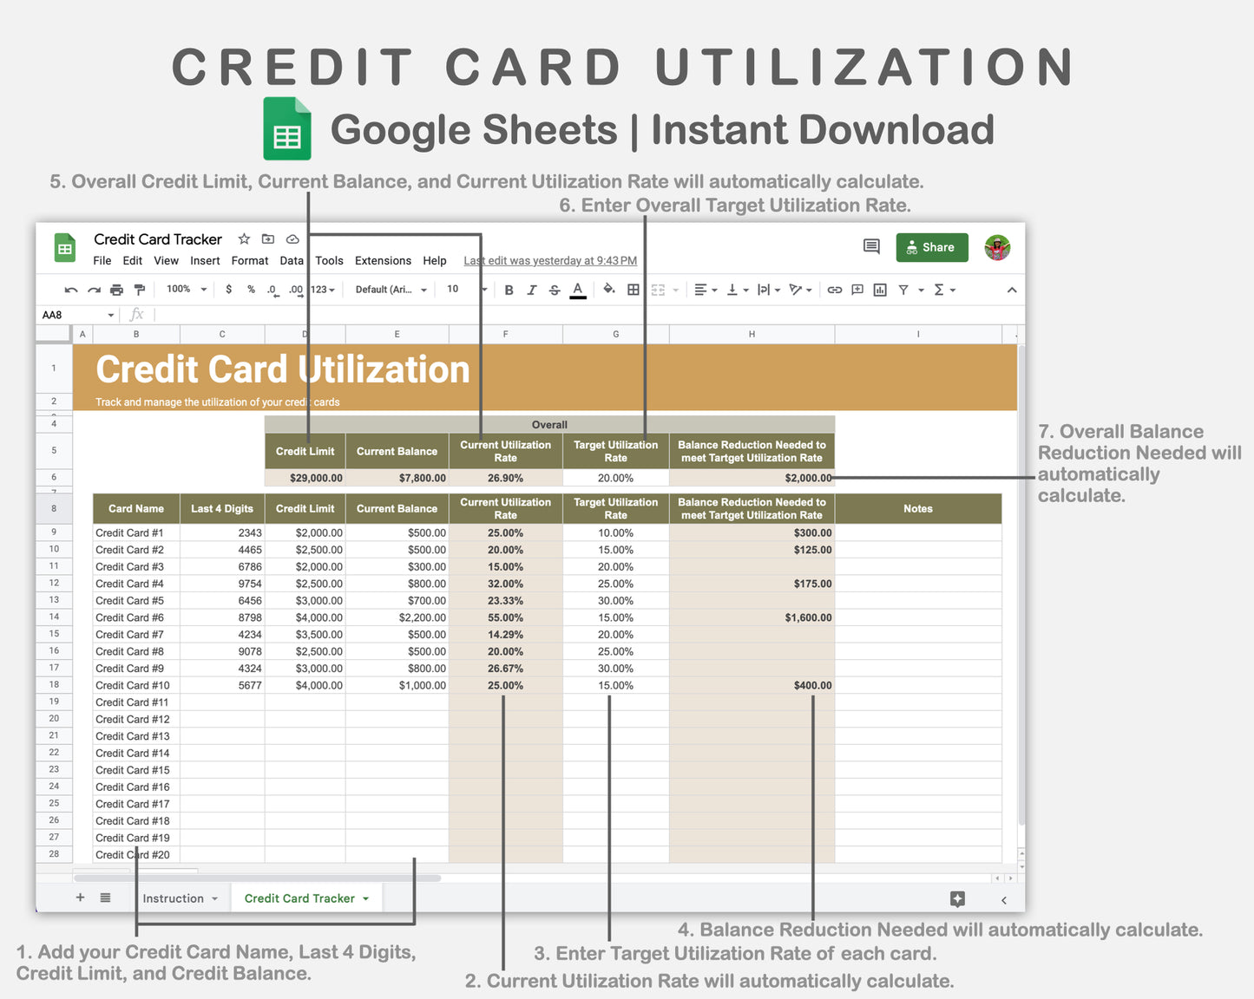Click the Paint format icon
This screenshot has height=999, width=1254.
pyautogui.click(x=140, y=289)
